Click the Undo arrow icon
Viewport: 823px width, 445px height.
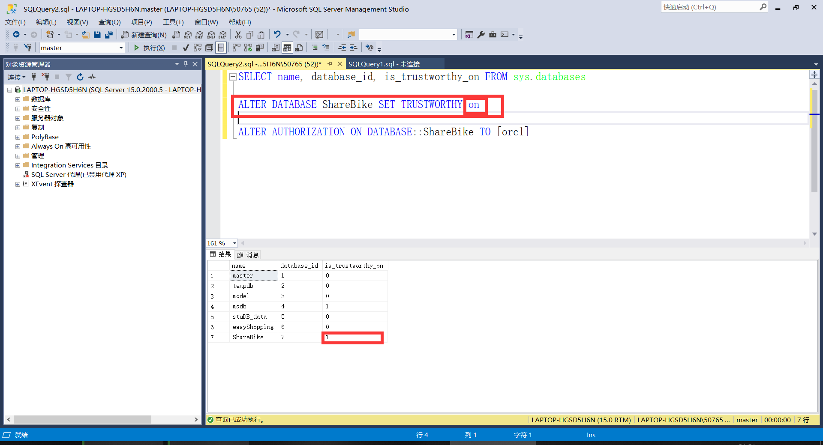pyautogui.click(x=277, y=35)
